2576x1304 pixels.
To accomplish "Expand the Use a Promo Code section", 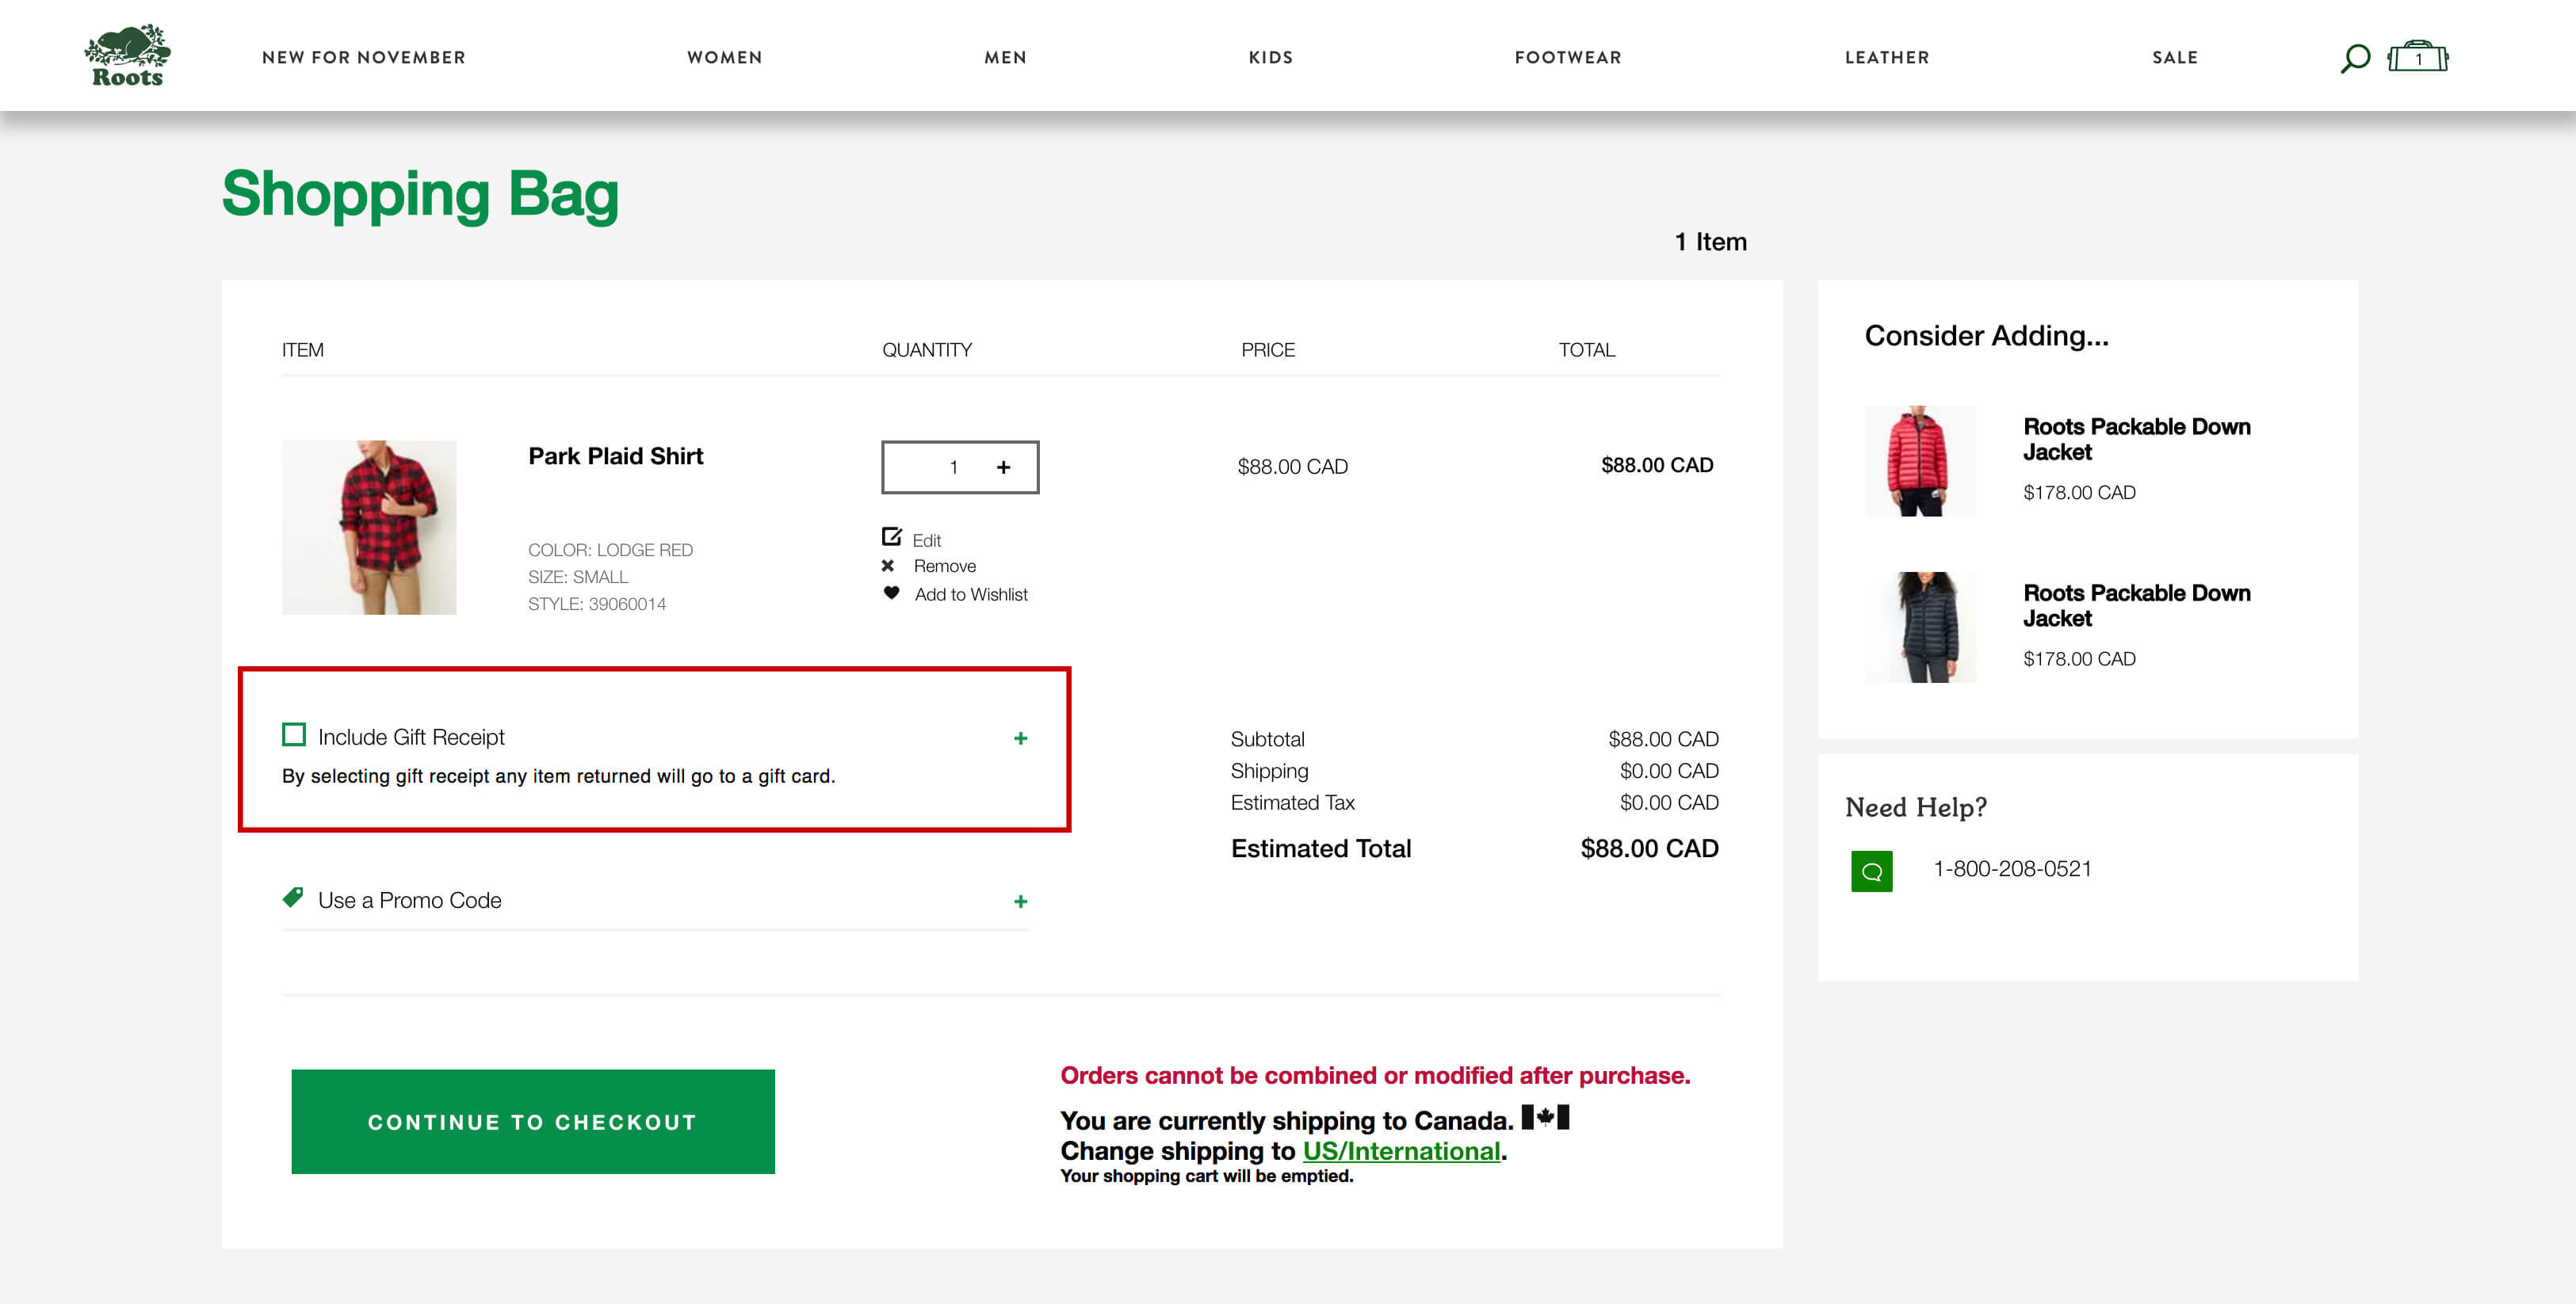I will [x=1020, y=902].
